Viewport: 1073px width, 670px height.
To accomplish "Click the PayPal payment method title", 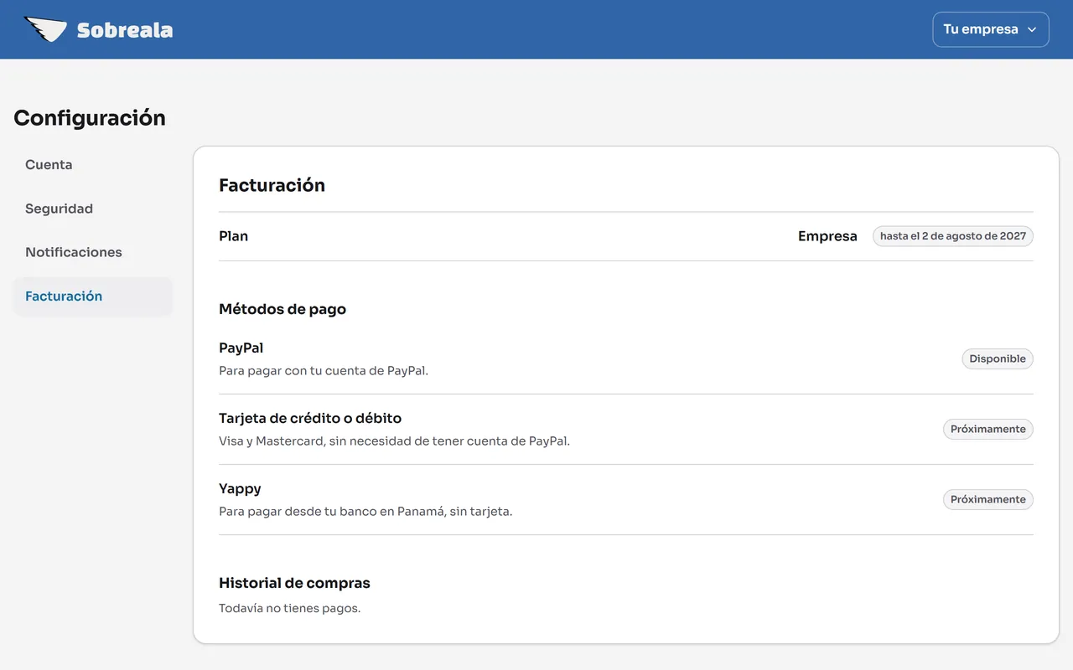I will [241, 348].
